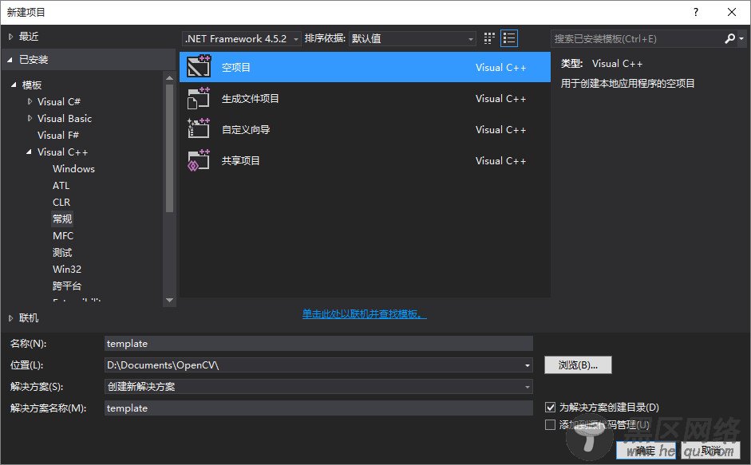The image size is (751, 465).
Task: Click 生成文件项目 template name text
Action: click(250, 99)
